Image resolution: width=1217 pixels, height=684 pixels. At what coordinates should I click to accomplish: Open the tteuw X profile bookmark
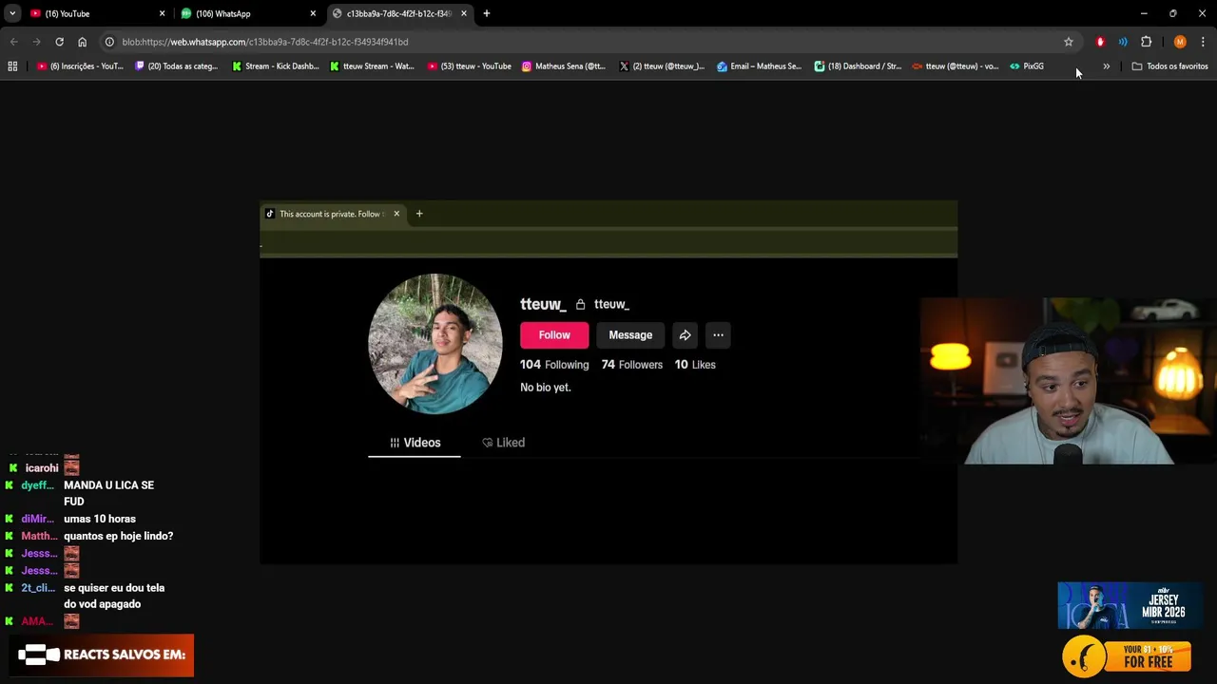click(662, 66)
